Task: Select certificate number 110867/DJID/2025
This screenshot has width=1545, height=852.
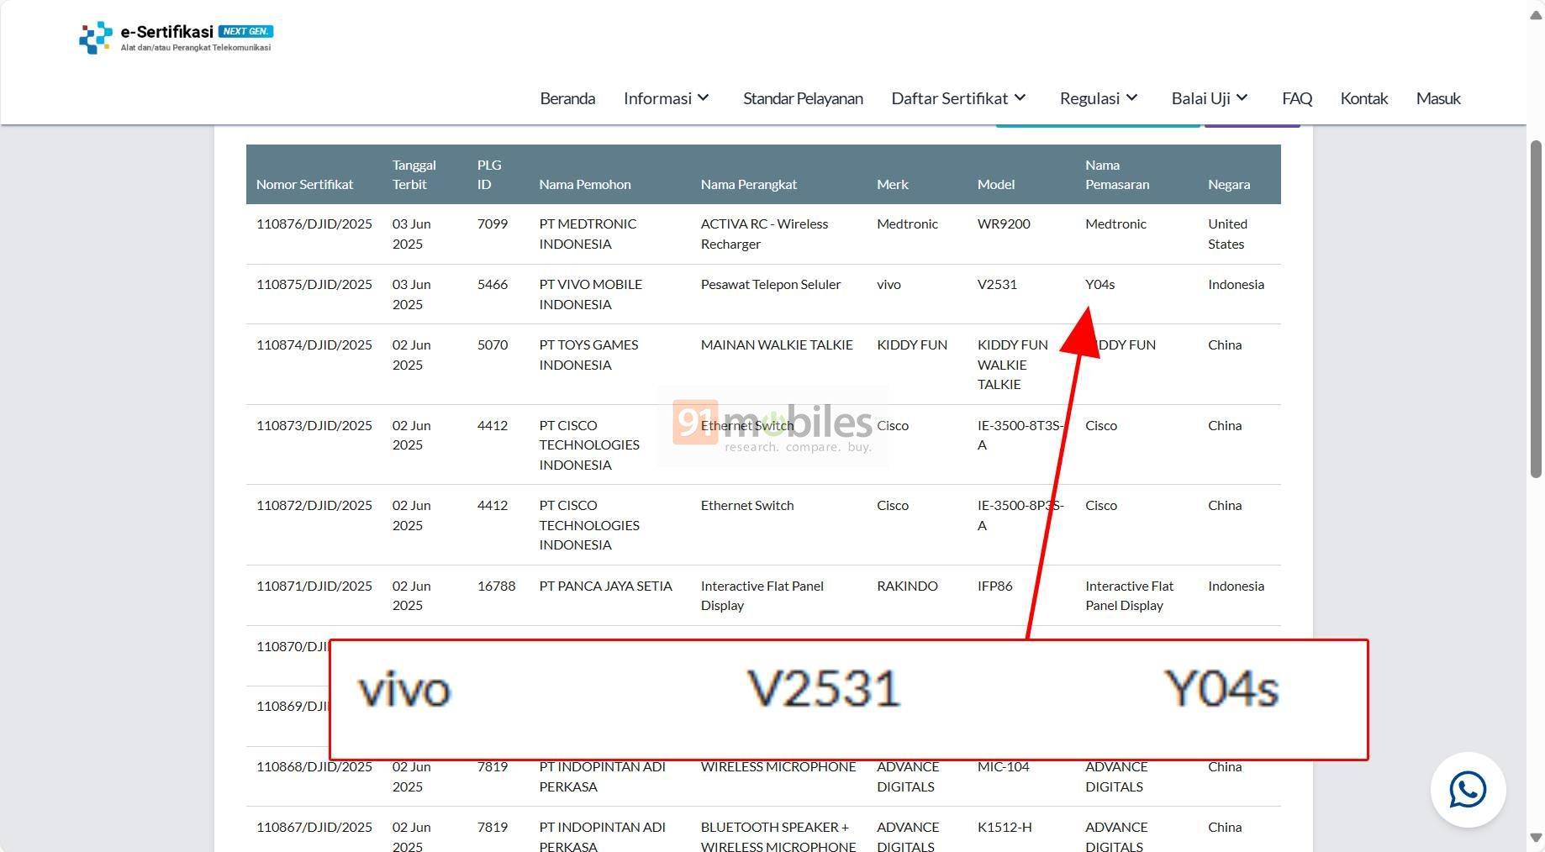Action: click(314, 827)
